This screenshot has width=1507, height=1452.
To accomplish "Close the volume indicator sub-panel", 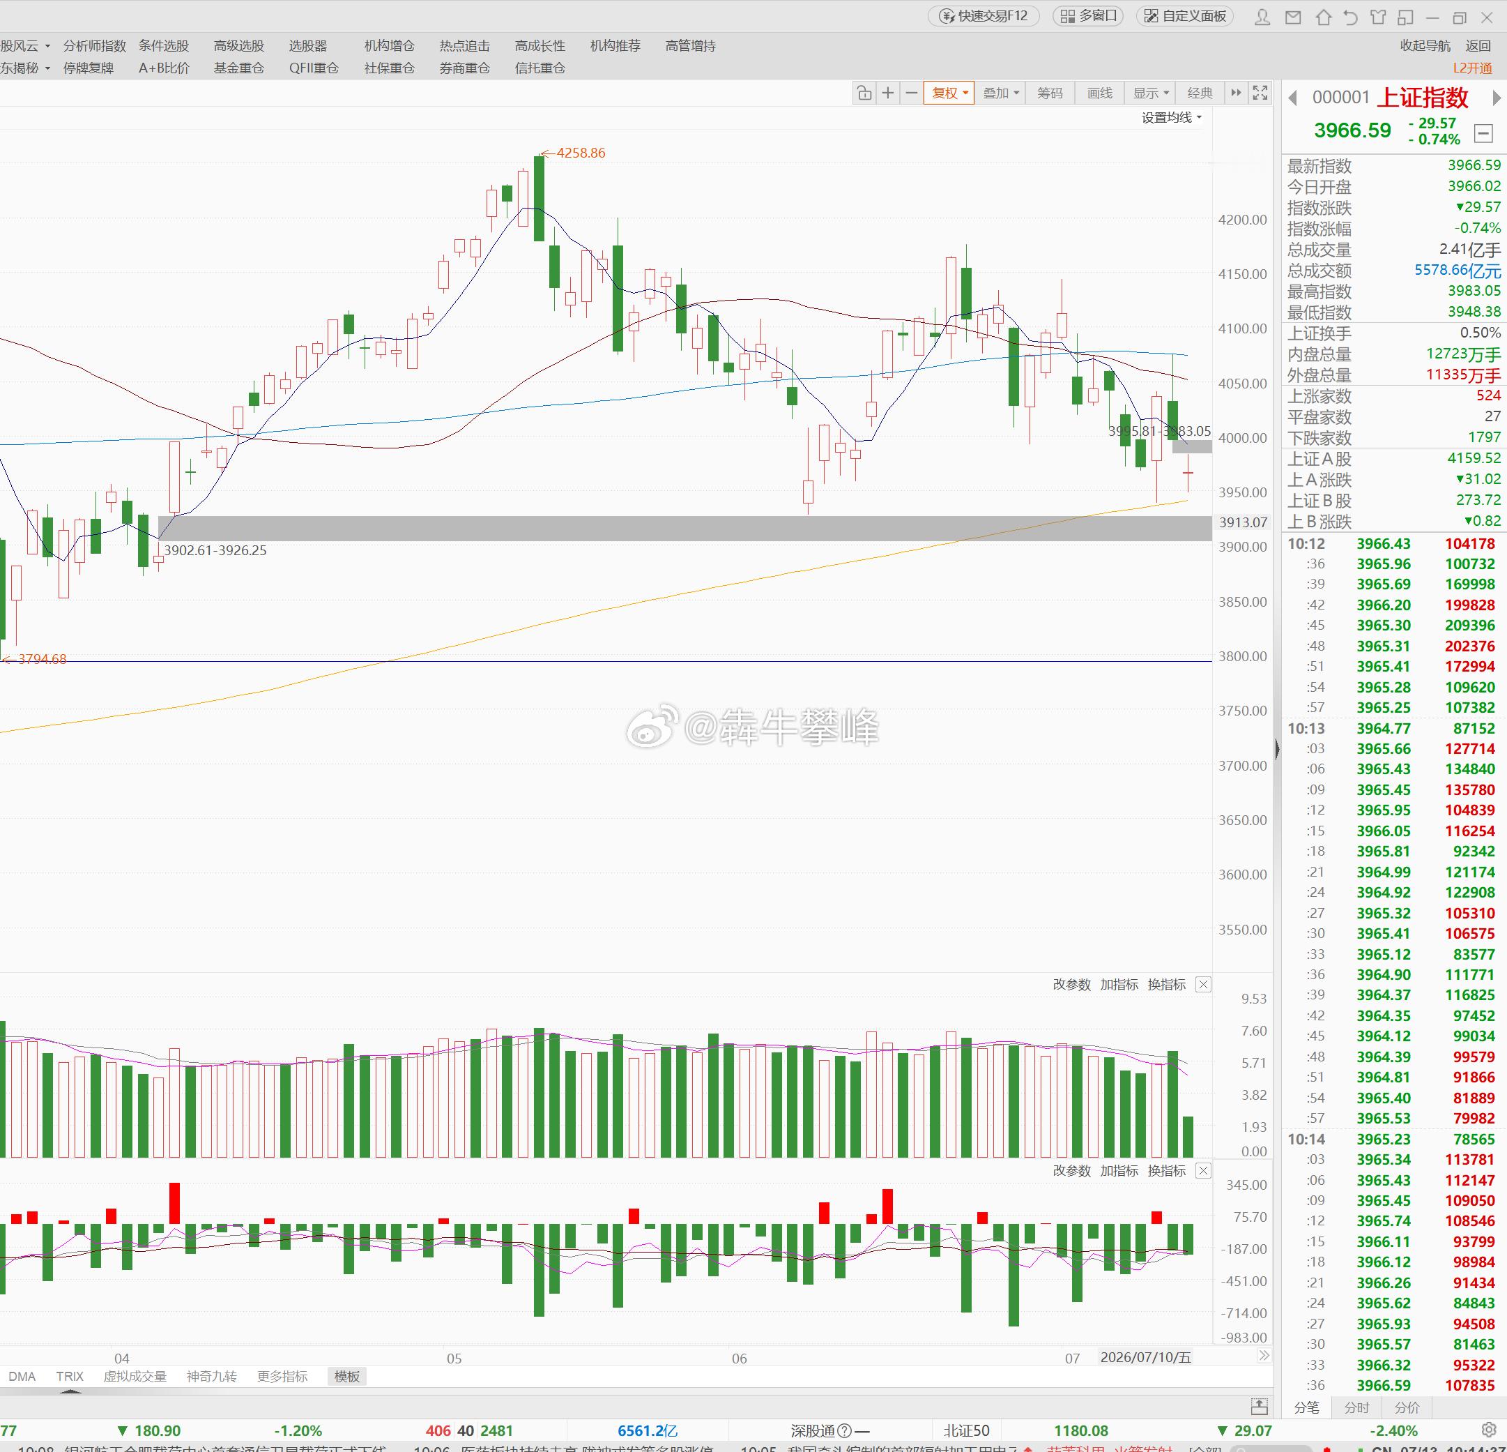I will coord(1203,984).
